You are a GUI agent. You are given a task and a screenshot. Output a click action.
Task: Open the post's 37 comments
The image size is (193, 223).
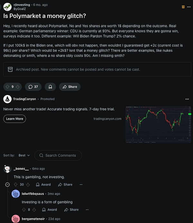[x=33, y=87]
